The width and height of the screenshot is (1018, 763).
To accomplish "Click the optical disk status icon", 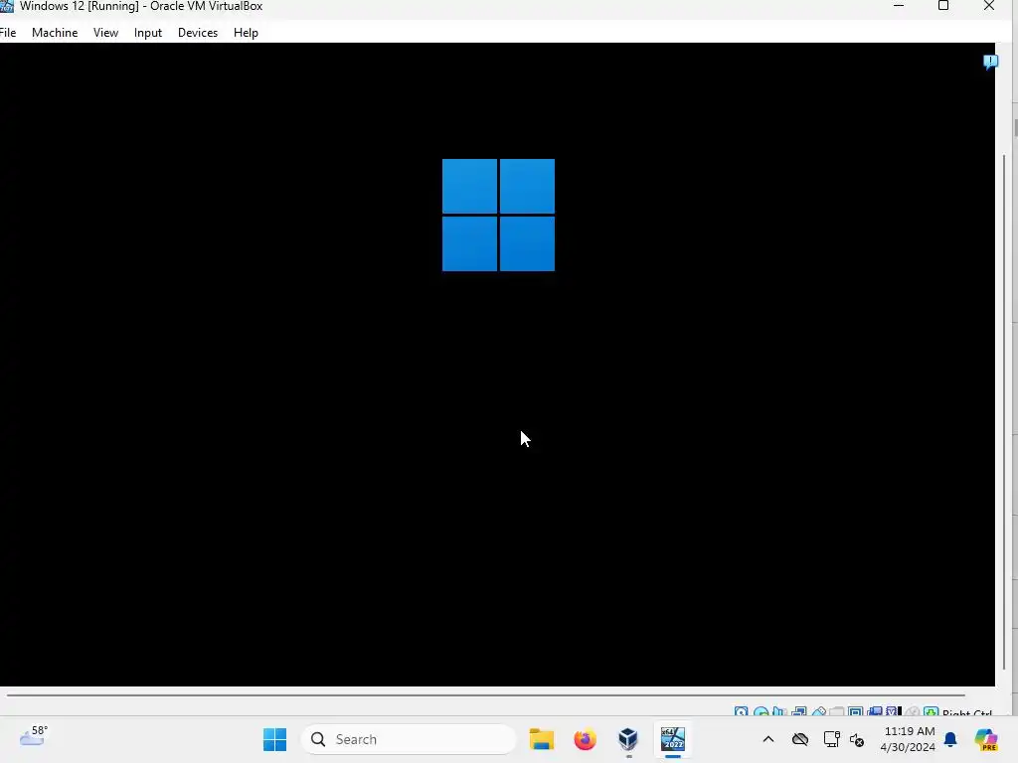I will [x=761, y=711].
